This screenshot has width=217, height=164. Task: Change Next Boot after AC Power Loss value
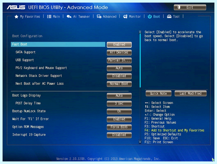119,84
